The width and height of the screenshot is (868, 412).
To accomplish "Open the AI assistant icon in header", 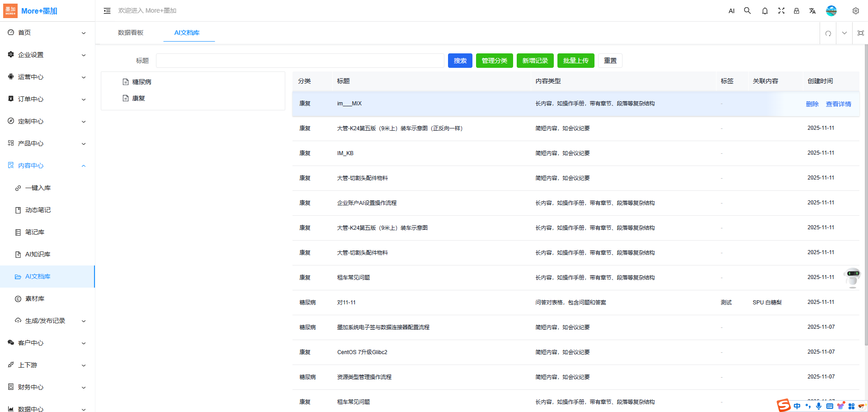I will (x=731, y=11).
